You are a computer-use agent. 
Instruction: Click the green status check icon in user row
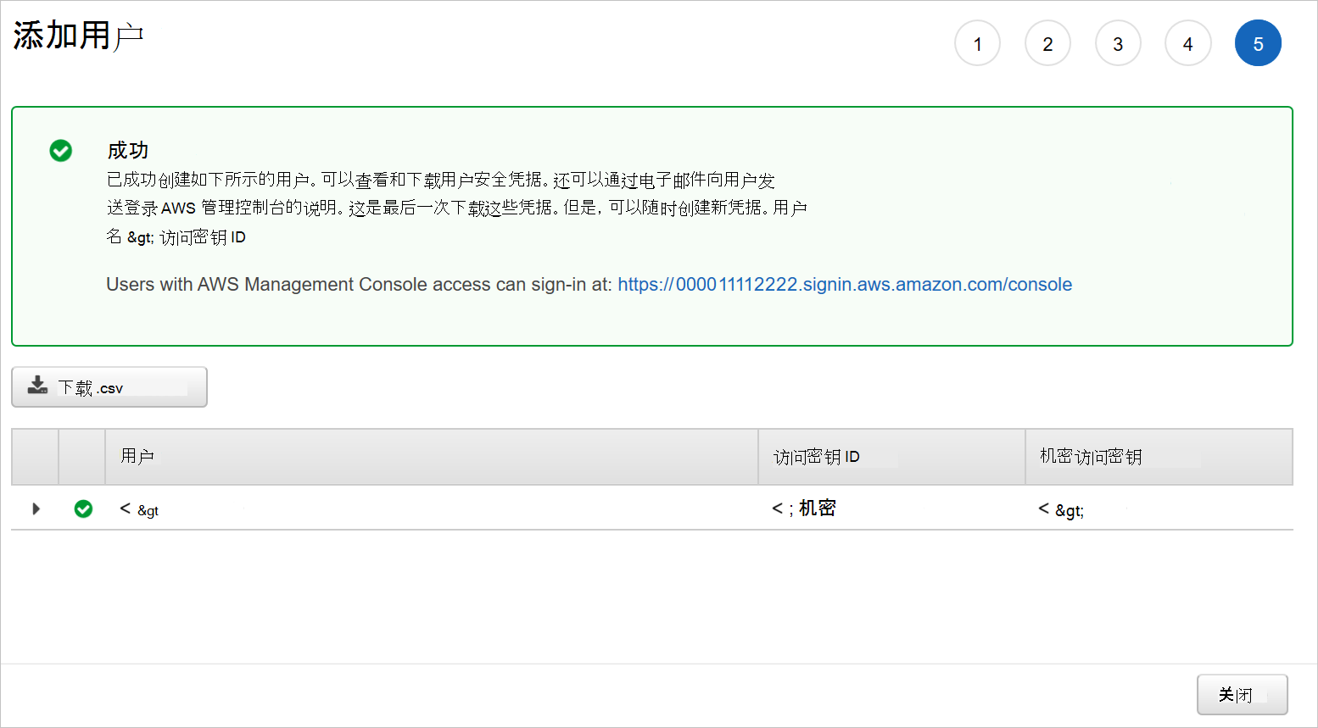(83, 508)
